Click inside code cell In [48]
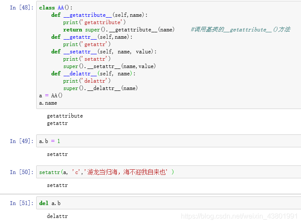The image size is (301, 224). click(168, 55)
